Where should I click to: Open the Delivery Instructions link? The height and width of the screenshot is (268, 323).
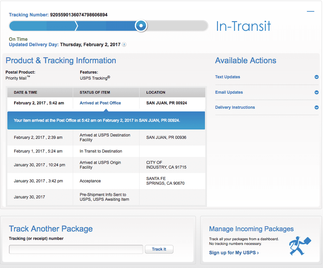pos(235,107)
